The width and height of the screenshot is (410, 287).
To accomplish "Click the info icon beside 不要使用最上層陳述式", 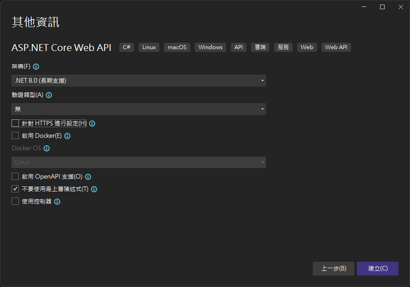I will coord(94,190).
